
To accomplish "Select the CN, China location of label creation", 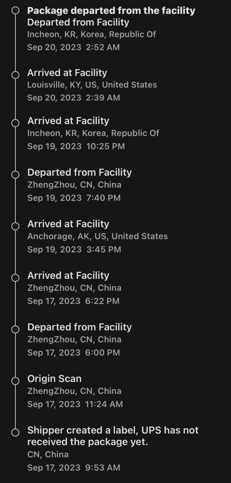I will (x=48, y=454).
